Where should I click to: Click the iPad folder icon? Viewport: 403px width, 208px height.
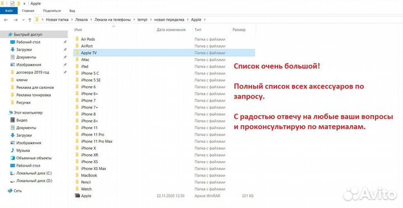click(77, 66)
